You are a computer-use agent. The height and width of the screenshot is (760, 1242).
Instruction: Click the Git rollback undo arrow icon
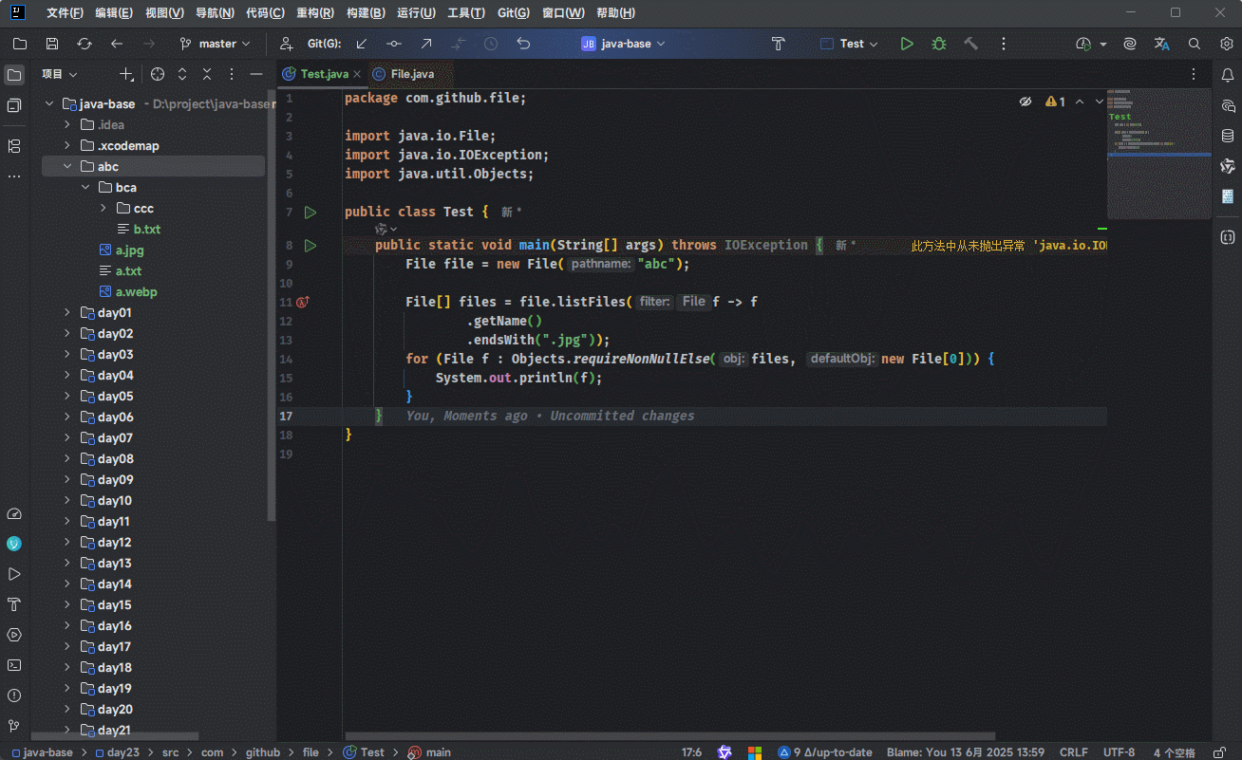point(523,44)
